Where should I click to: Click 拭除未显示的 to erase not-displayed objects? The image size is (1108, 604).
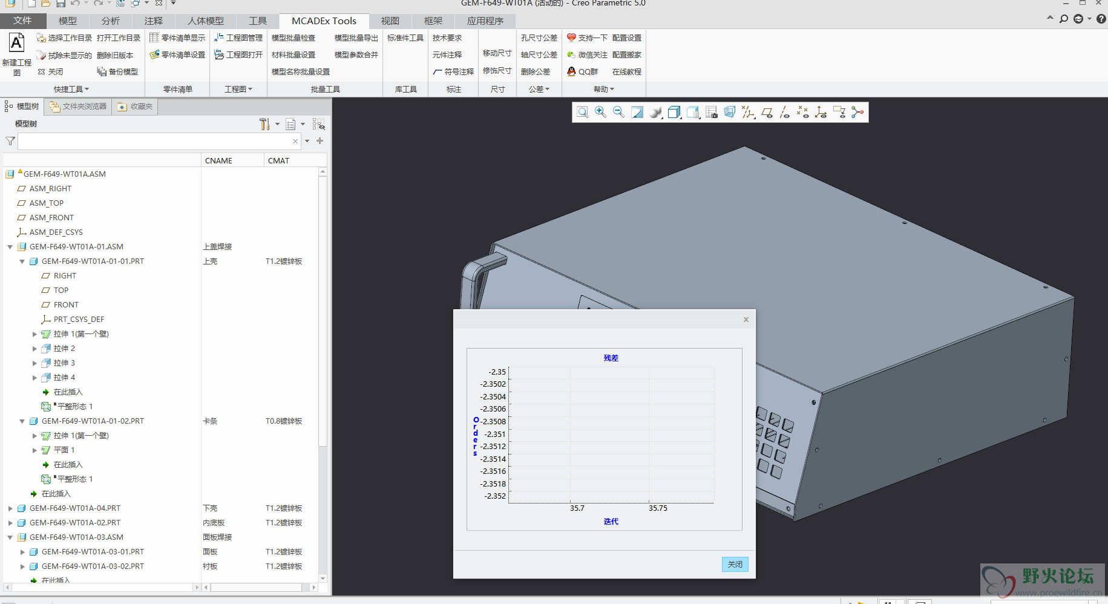pyautogui.click(x=64, y=55)
